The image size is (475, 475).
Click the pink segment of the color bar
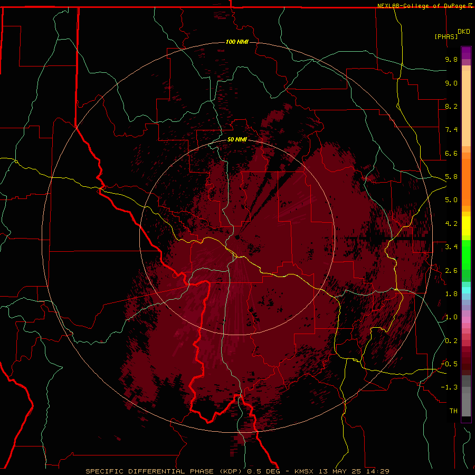click(466, 320)
